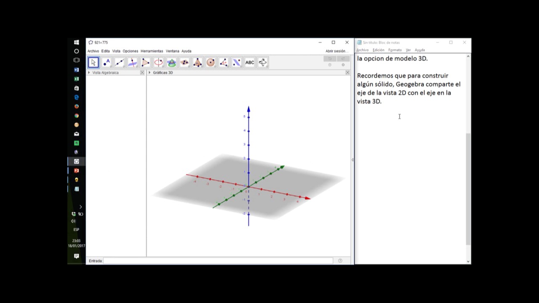Screen dimensions: 539x303
Task: Open the Archivo menu in Bloc de notas
Action: (362, 50)
